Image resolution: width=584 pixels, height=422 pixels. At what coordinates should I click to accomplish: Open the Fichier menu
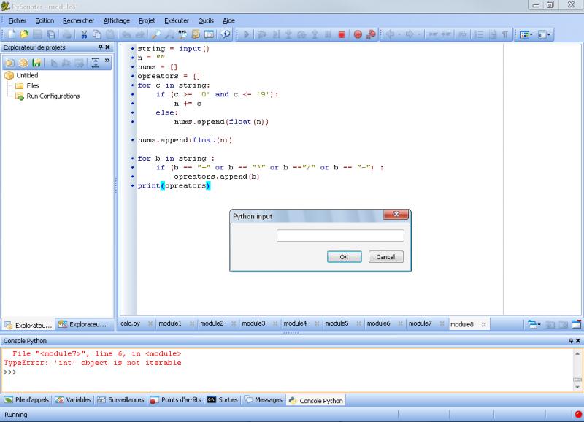click(x=17, y=20)
